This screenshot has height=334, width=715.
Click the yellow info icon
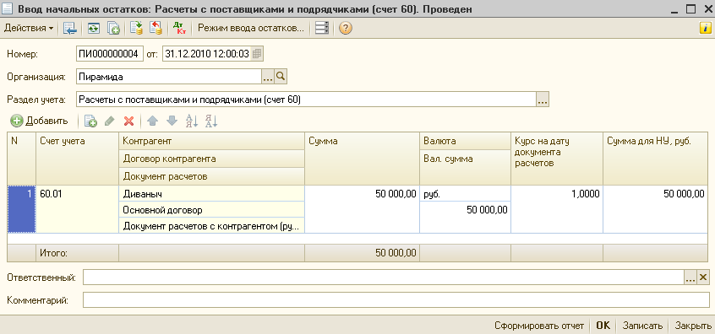(x=705, y=28)
